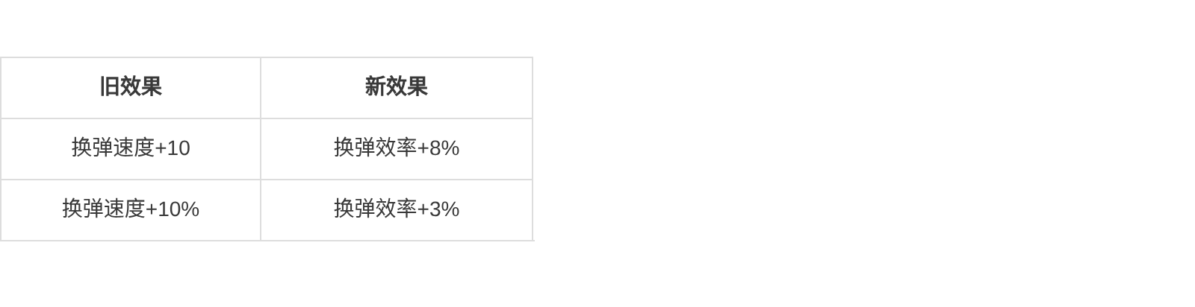
Task: Click the 换 character in the +3% cell
Action: tap(344, 209)
